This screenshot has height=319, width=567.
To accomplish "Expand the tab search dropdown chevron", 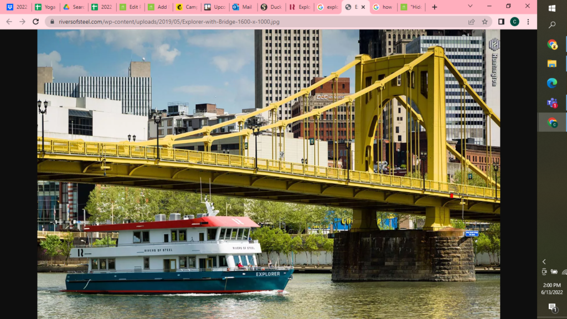I will 470,7.
